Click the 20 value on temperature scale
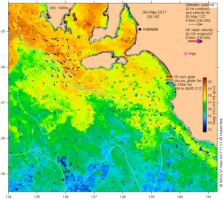 point(210,82)
